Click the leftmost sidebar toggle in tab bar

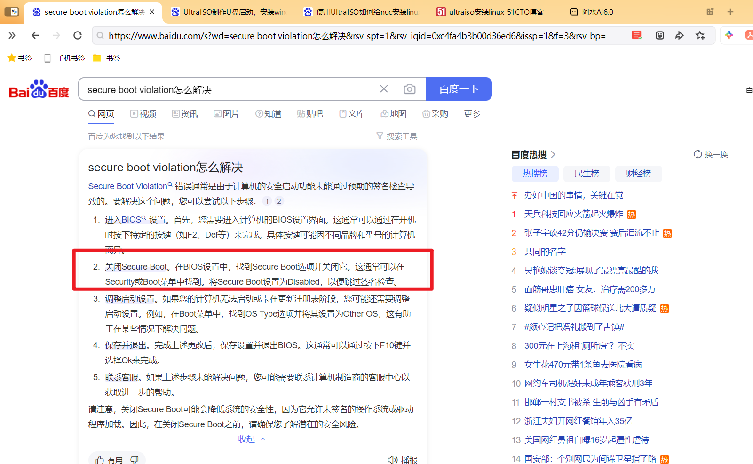(x=11, y=12)
